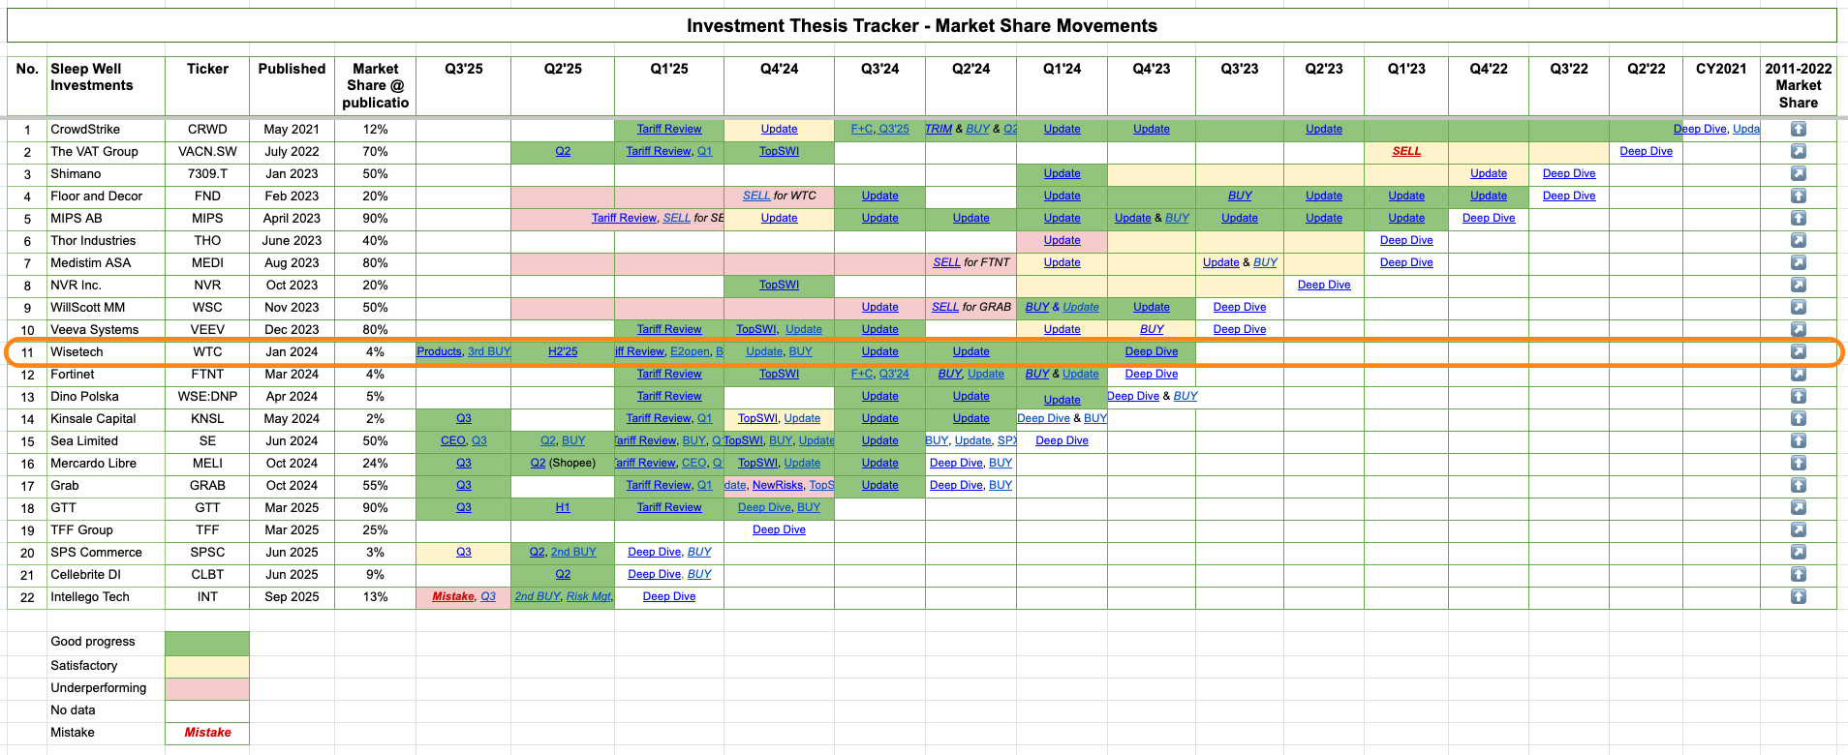Open CrowdStrike Tariff Review link in Q1'25
Viewport: 1848px width, 755px height.
[669, 129]
